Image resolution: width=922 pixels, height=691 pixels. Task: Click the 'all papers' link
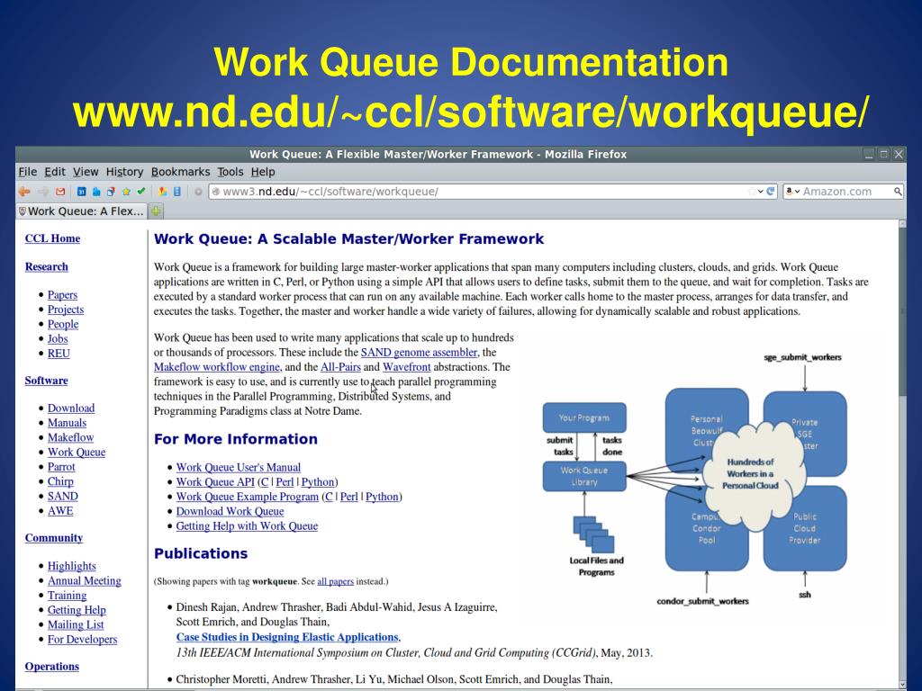click(335, 582)
